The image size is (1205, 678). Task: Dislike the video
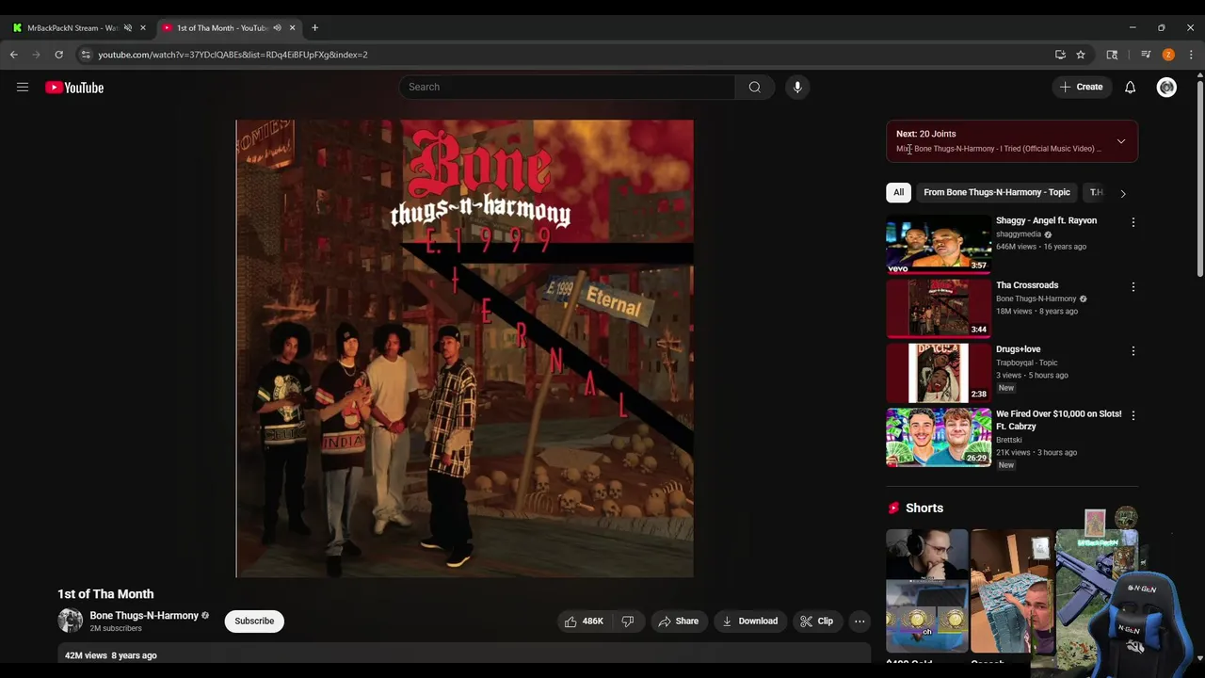pos(628,621)
